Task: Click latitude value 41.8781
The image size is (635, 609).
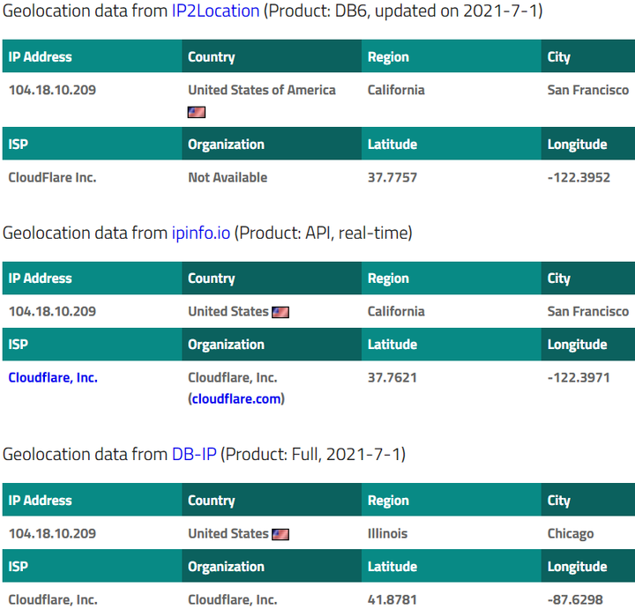Action: tap(392, 599)
